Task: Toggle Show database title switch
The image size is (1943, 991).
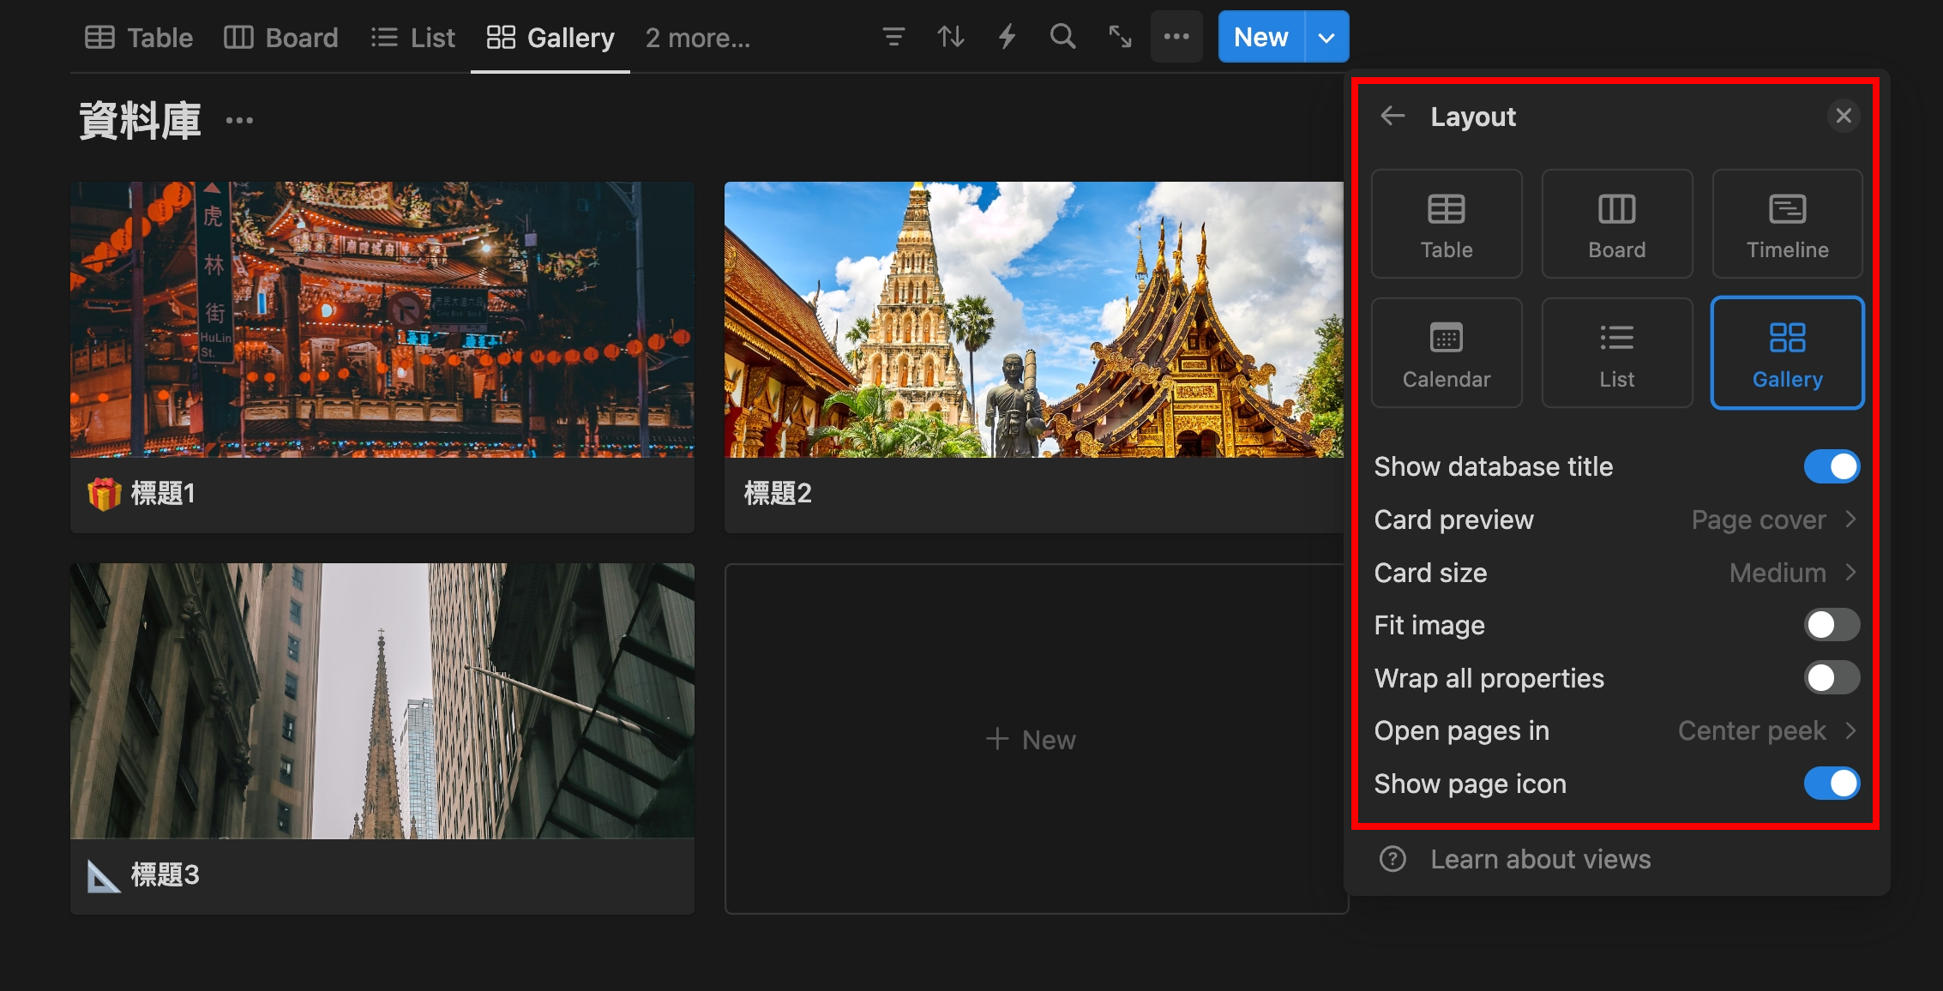Action: coord(1831,466)
